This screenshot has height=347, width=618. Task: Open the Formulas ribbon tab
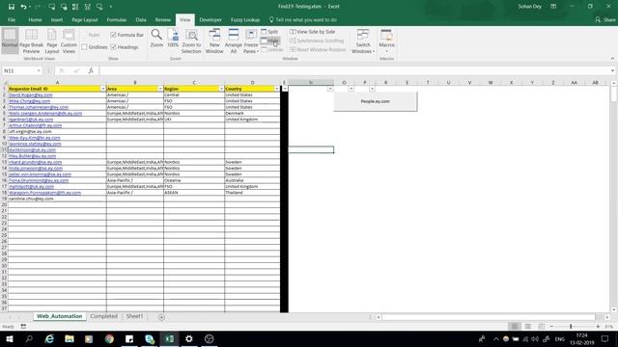point(117,19)
